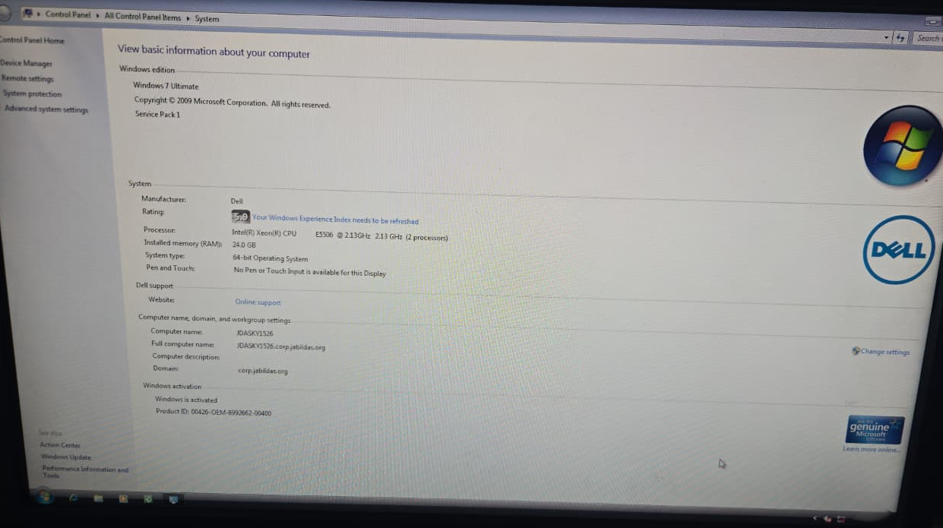Select the active System window taskbar button
The height and width of the screenshot is (528, 943).
(173, 500)
